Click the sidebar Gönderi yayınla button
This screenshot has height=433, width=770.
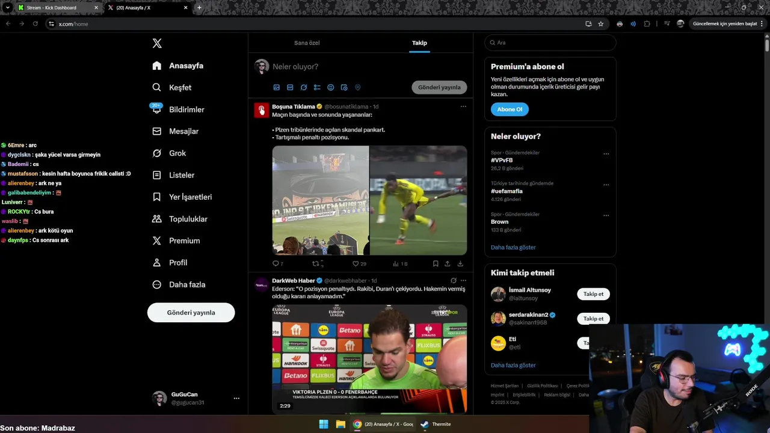pyautogui.click(x=191, y=313)
